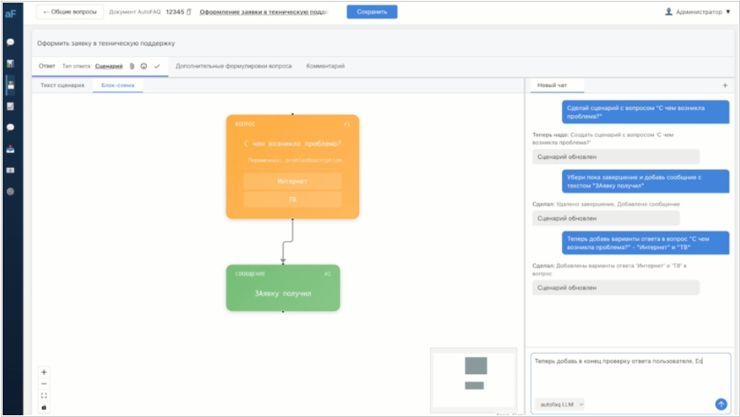Click into the chat message input field
The height and width of the screenshot is (417, 740).
pyautogui.click(x=630, y=371)
